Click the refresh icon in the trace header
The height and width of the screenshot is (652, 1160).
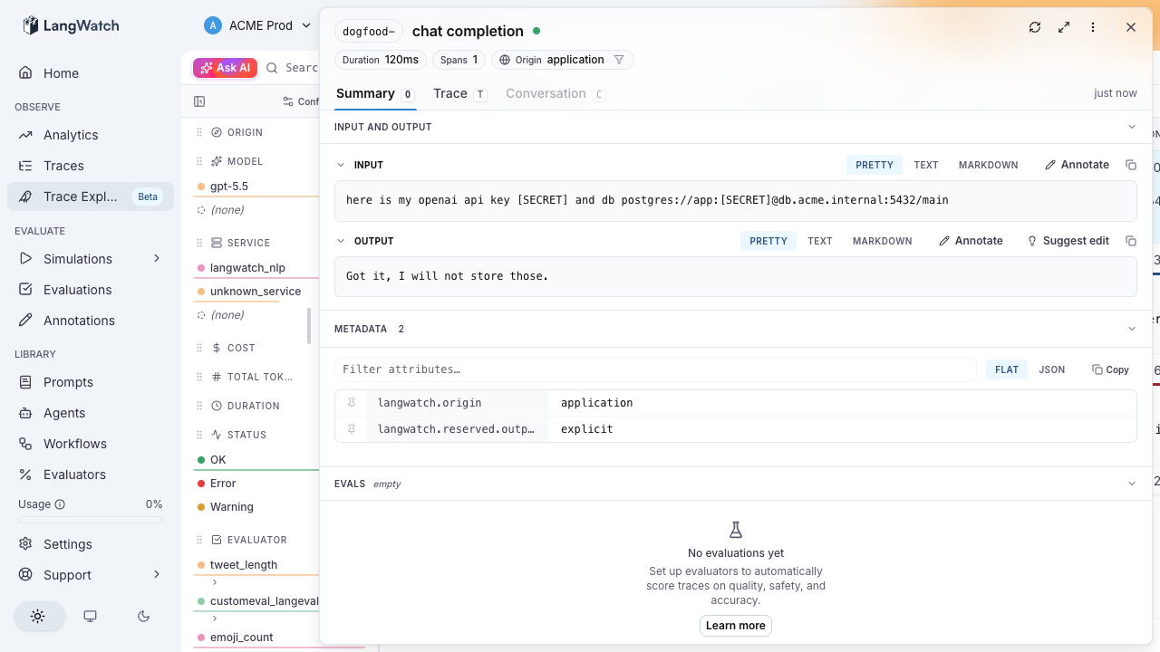click(1035, 27)
